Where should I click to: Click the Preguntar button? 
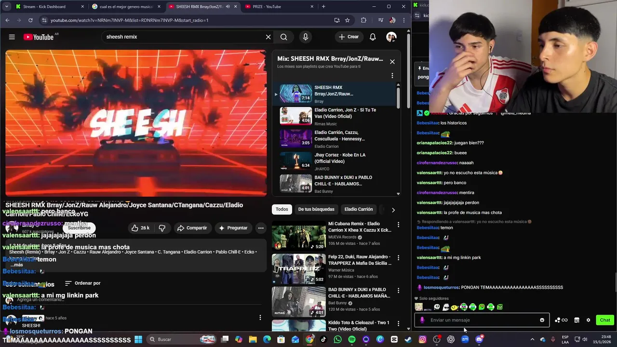click(233, 228)
